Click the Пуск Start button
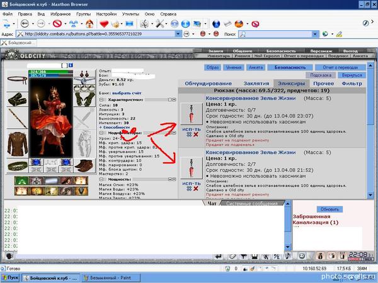 click(x=10, y=278)
